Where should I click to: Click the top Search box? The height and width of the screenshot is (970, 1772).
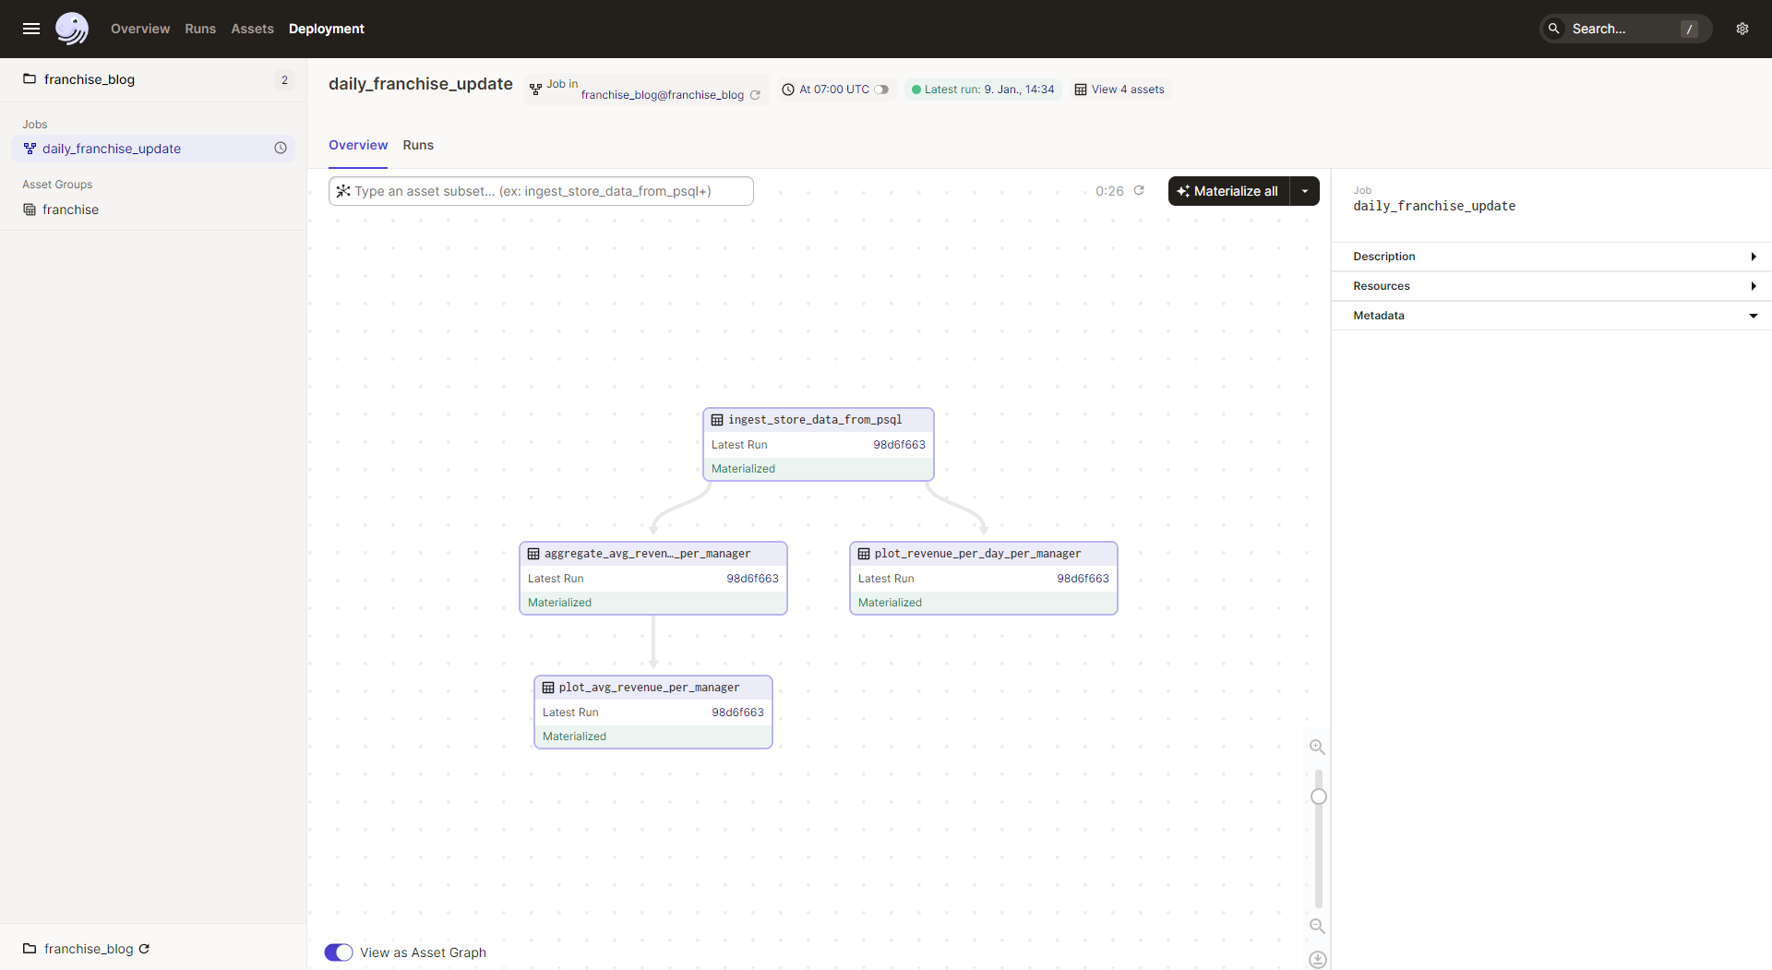click(1625, 29)
